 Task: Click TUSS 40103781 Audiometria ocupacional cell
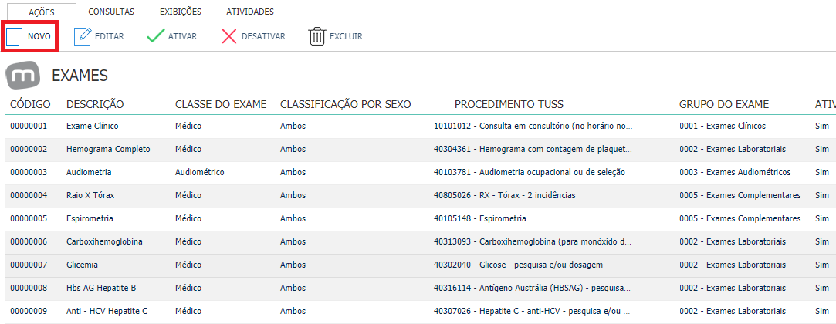pyautogui.click(x=530, y=172)
